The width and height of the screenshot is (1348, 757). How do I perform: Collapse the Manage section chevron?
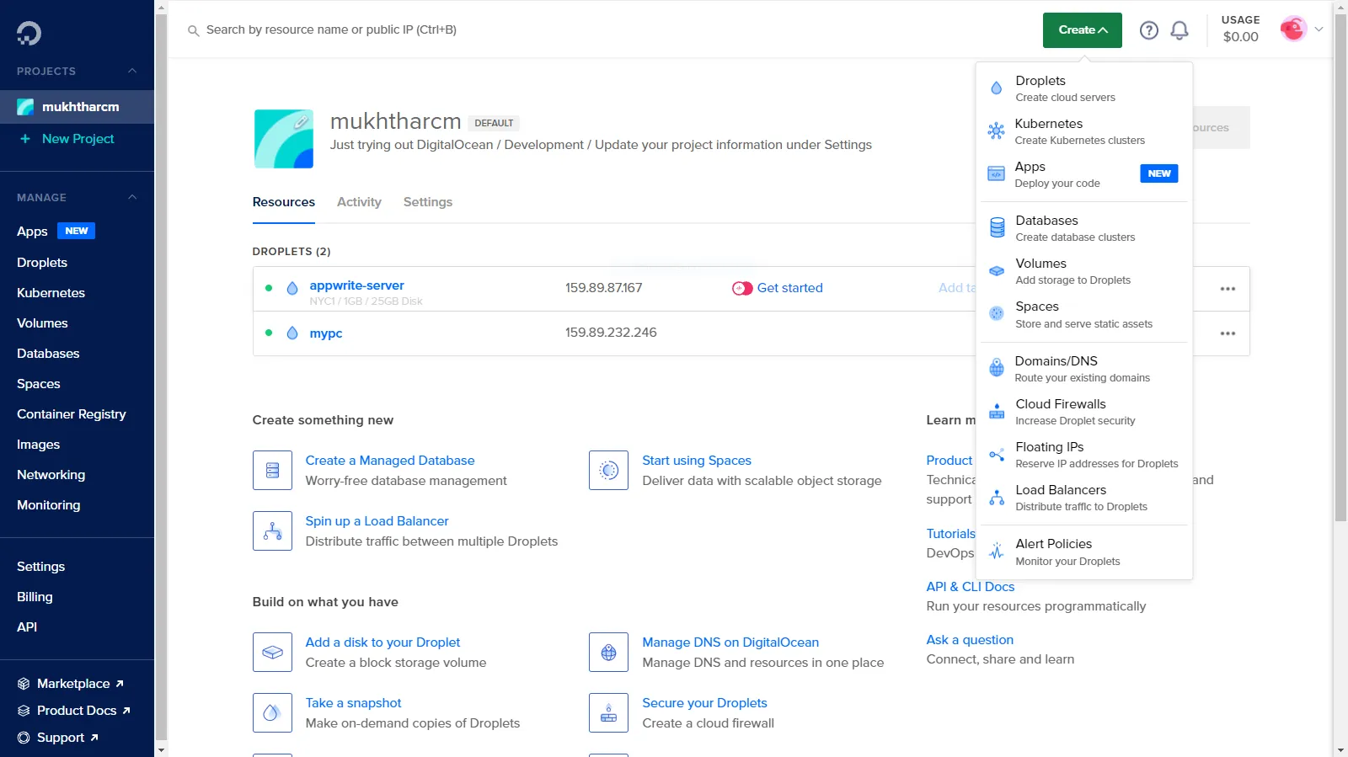pyautogui.click(x=132, y=198)
